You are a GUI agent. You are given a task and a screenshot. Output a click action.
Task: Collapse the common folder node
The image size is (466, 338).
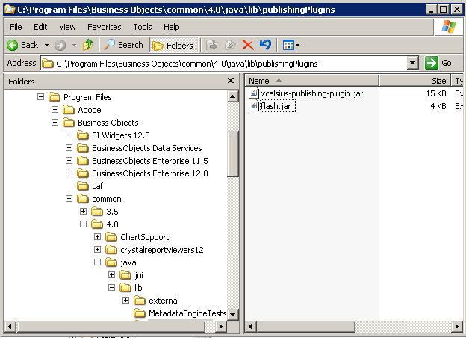69,199
